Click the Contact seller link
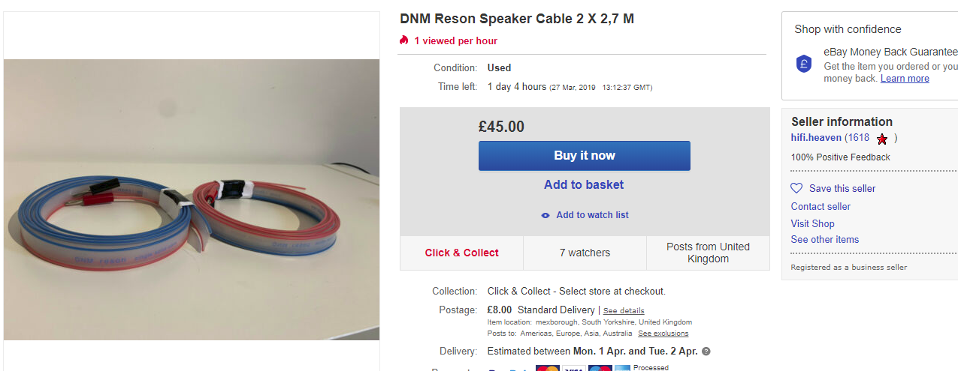The image size is (958, 371). 820,207
